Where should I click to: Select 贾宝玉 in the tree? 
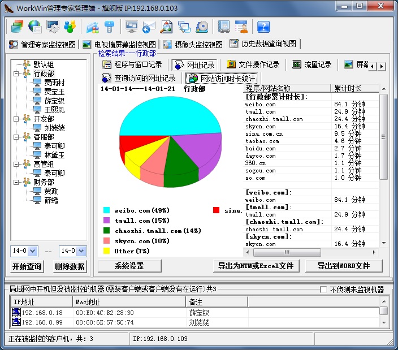[54, 92]
